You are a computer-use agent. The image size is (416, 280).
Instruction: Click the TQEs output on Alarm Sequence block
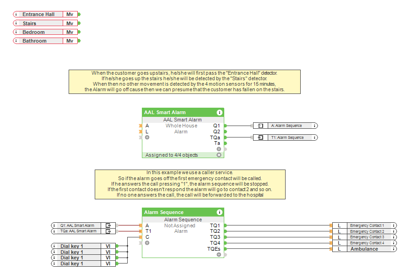[x=226, y=249]
